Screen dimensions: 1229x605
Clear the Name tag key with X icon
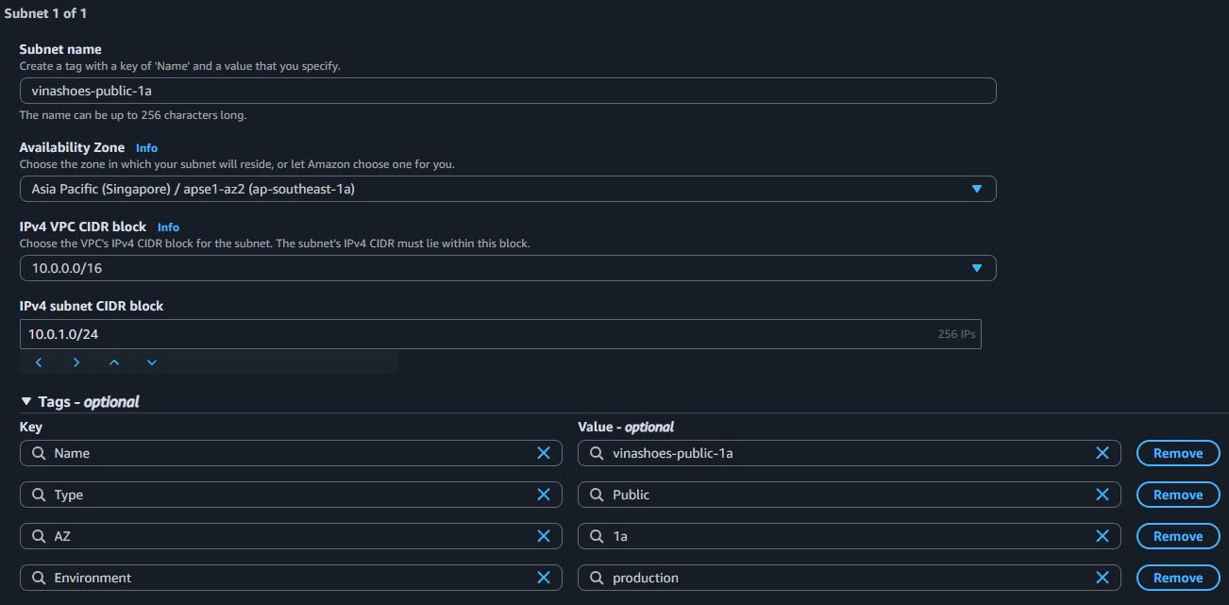(544, 453)
